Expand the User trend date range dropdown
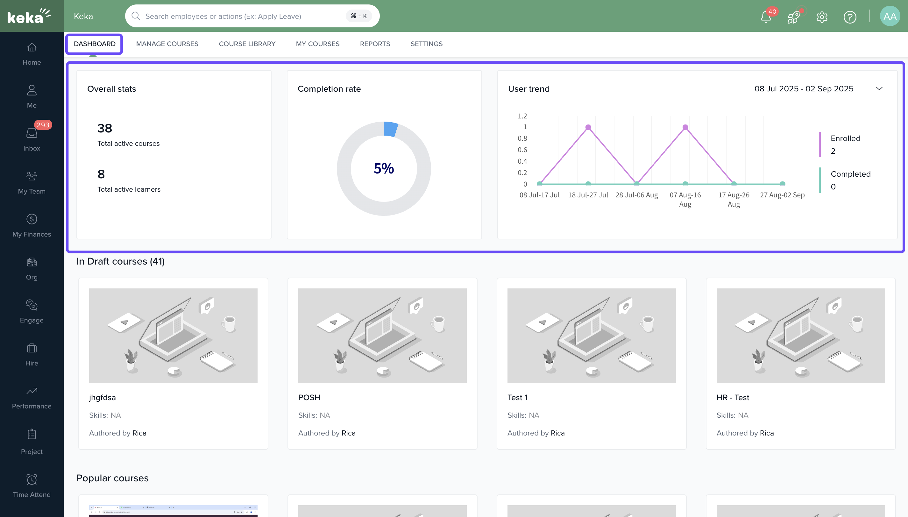This screenshot has height=517, width=908. tap(879, 89)
